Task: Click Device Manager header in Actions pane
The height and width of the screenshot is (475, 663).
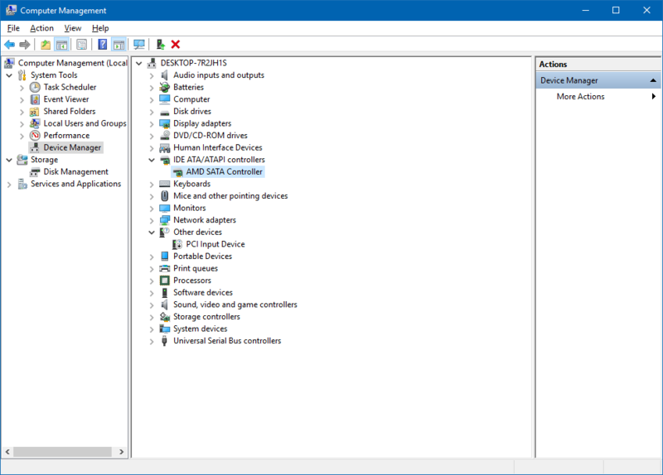Action: pyautogui.click(x=598, y=80)
